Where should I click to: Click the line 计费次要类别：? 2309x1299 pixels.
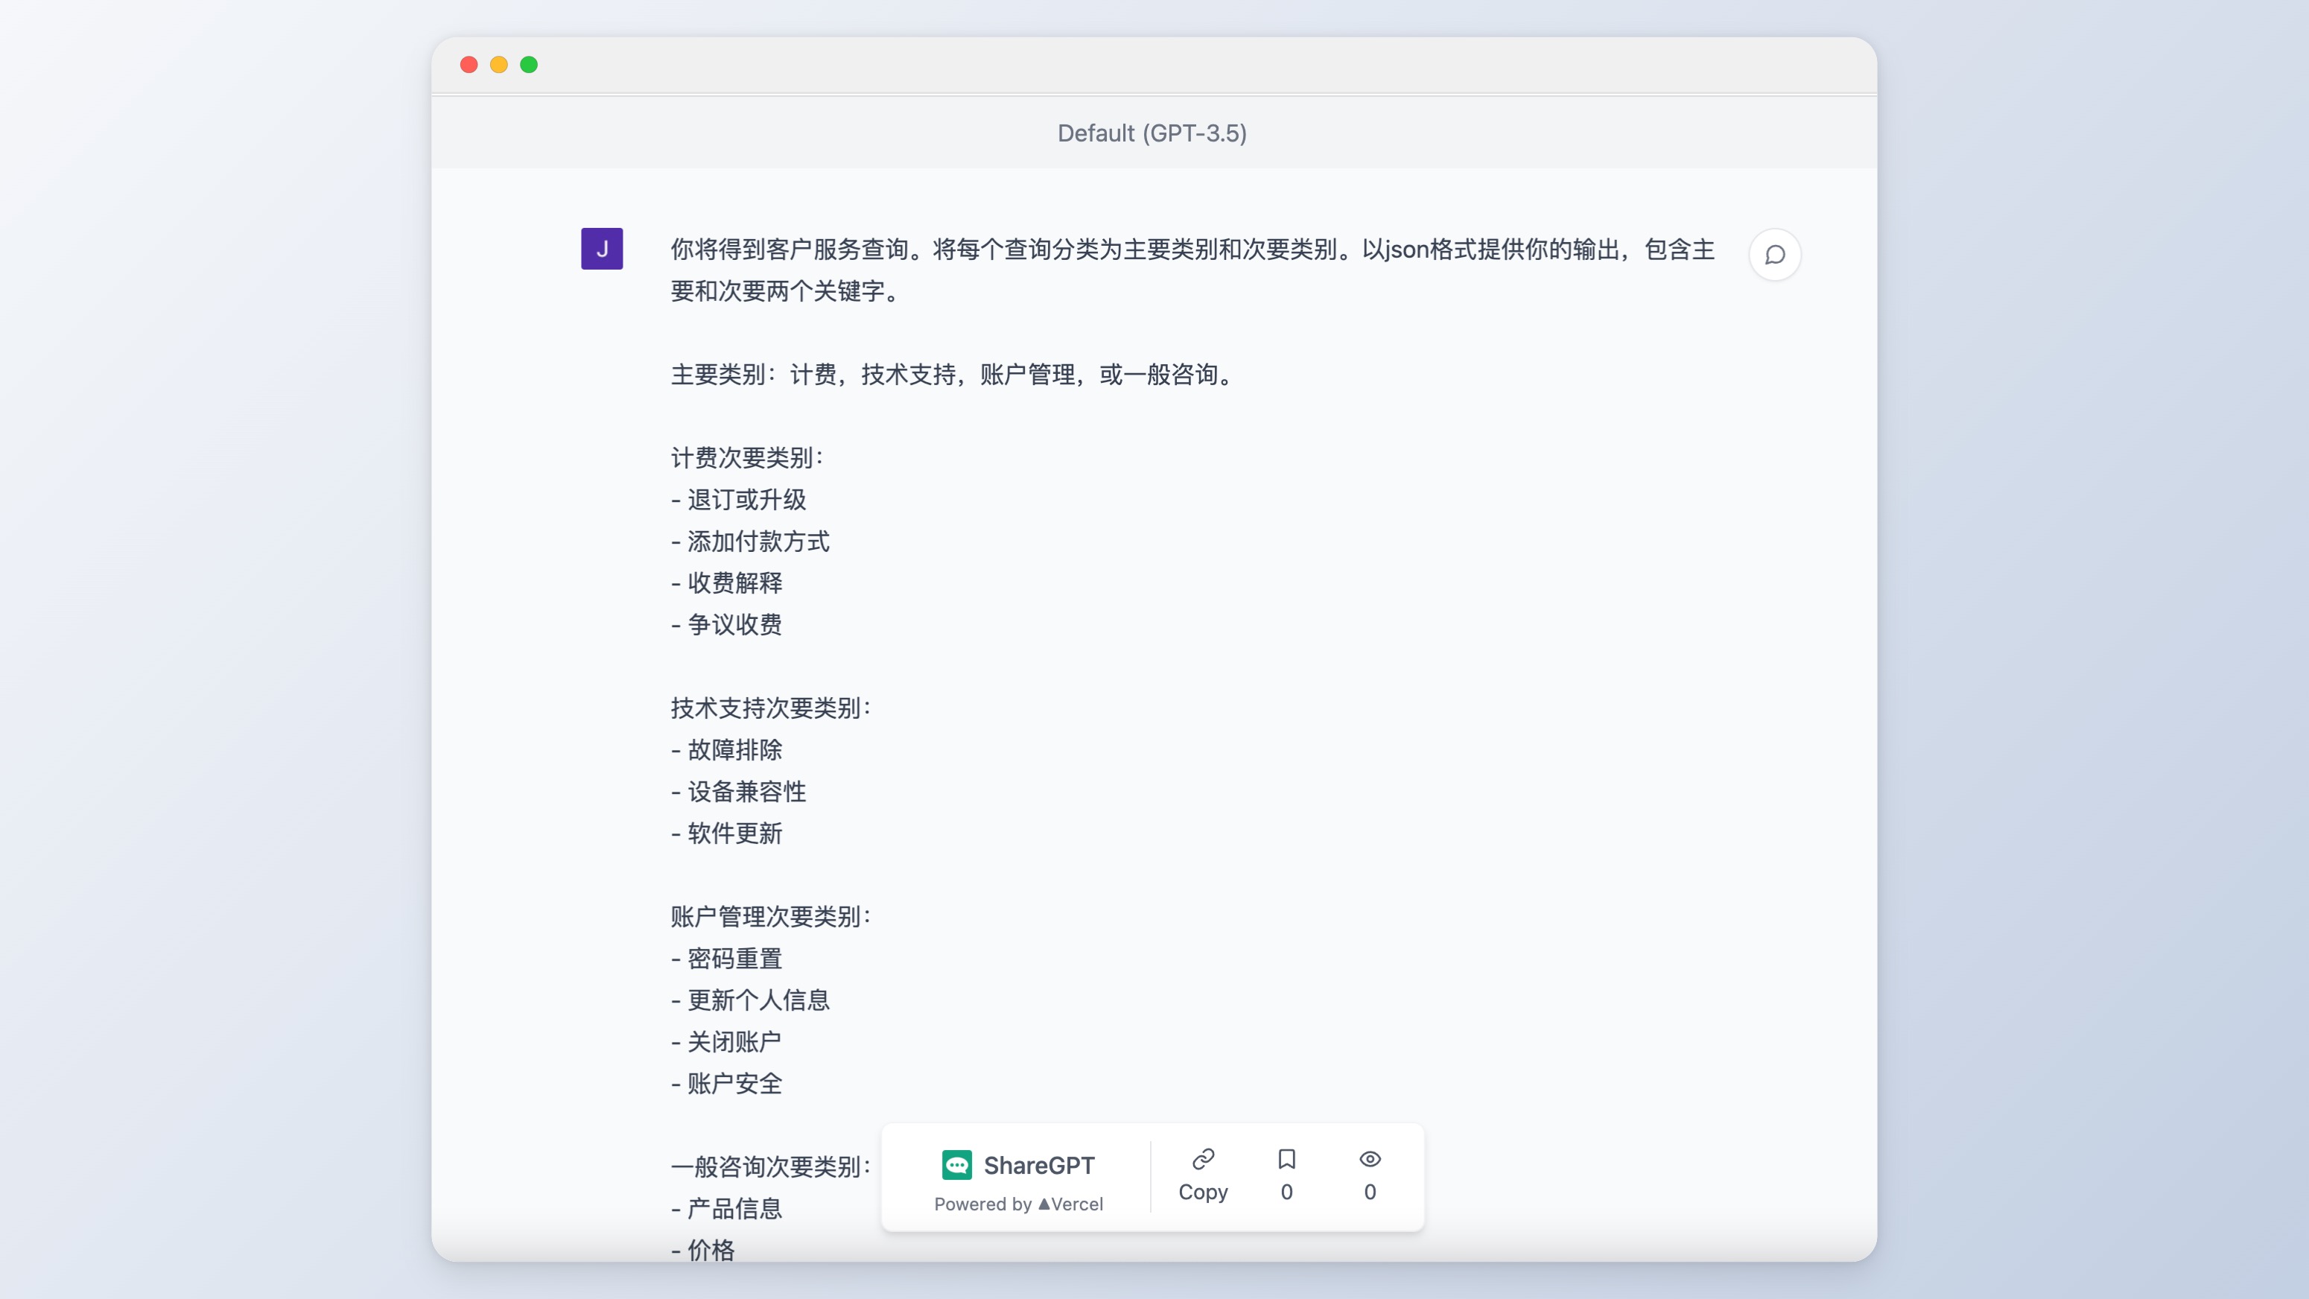(748, 458)
